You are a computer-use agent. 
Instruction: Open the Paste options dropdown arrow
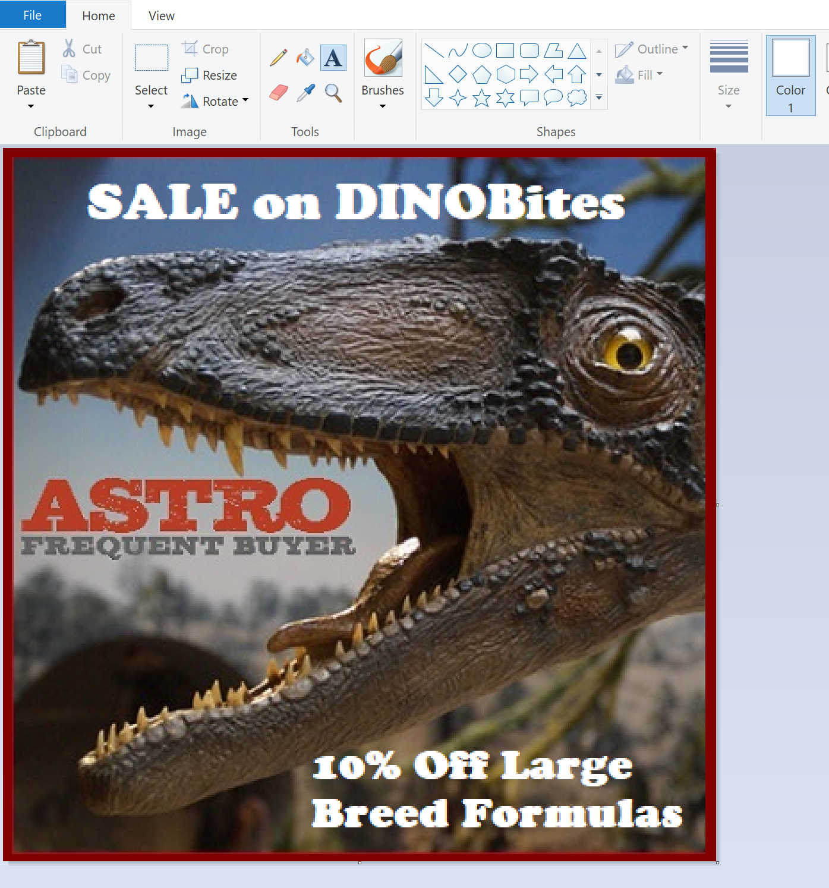(x=31, y=106)
